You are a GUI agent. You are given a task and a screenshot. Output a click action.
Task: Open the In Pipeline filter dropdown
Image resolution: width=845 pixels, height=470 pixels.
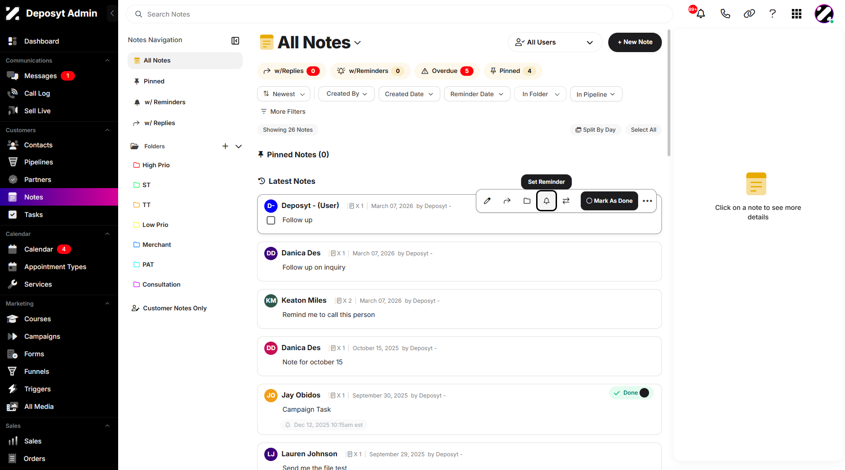pos(596,94)
